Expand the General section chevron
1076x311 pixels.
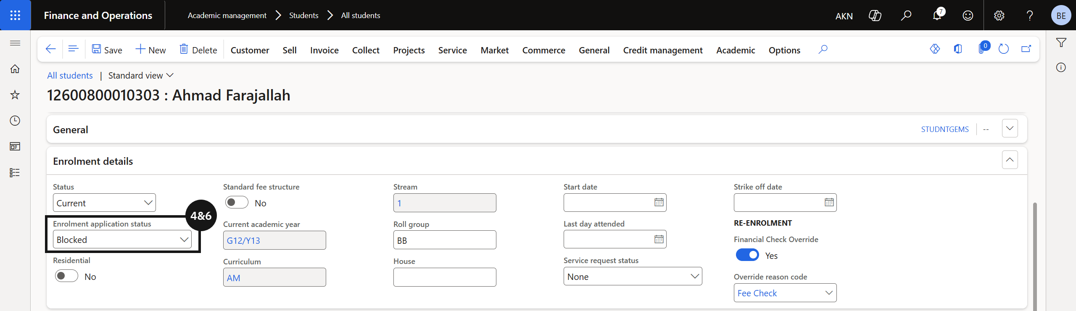(x=1010, y=129)
